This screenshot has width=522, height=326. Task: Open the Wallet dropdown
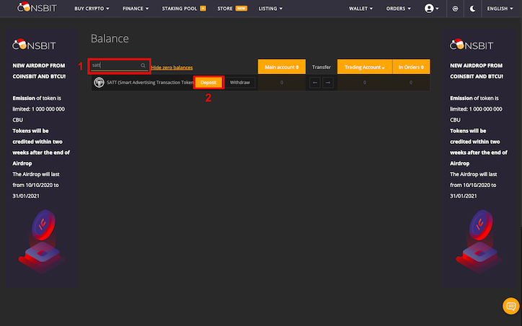pos(361,9)
